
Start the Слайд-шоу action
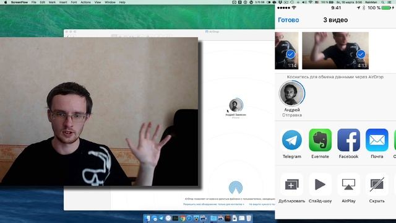320,188
